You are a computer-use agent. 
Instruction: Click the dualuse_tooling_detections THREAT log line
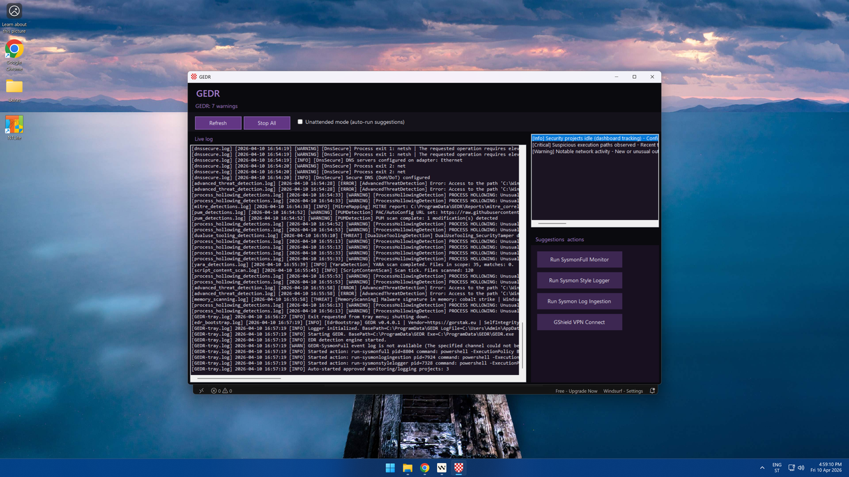click(x=356, y=235)
